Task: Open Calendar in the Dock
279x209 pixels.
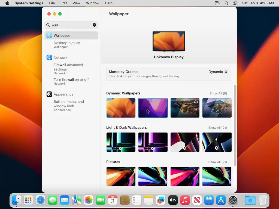Action: coord(113,200)
